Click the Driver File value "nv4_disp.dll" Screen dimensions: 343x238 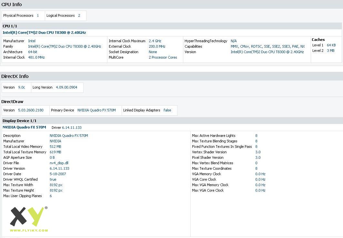pyautogui.click(x=59, y=163)
